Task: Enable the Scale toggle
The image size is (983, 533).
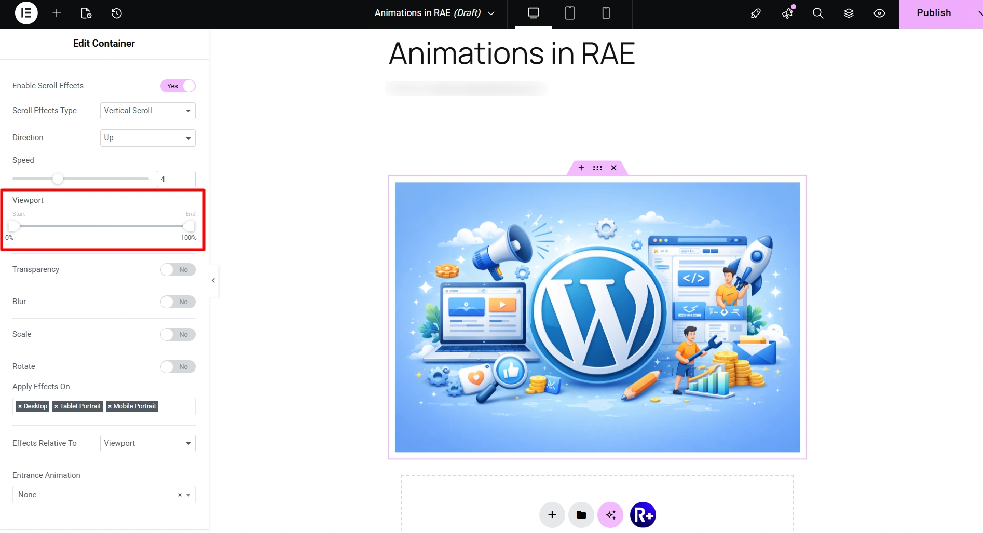Action: 178,335
